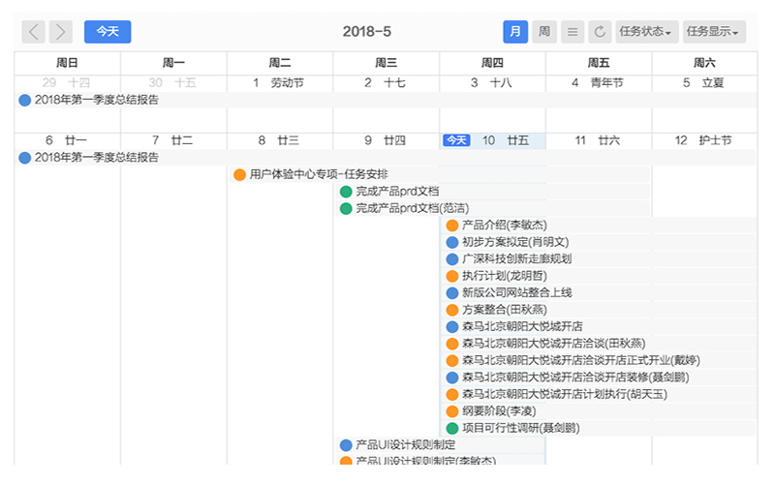Open the 任务显示 dropdown
This screenshot has height=484, width=775.
714,32
